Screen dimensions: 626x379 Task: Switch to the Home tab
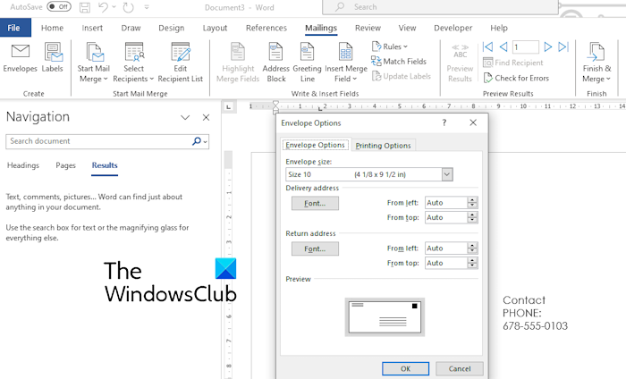[52, 28]
